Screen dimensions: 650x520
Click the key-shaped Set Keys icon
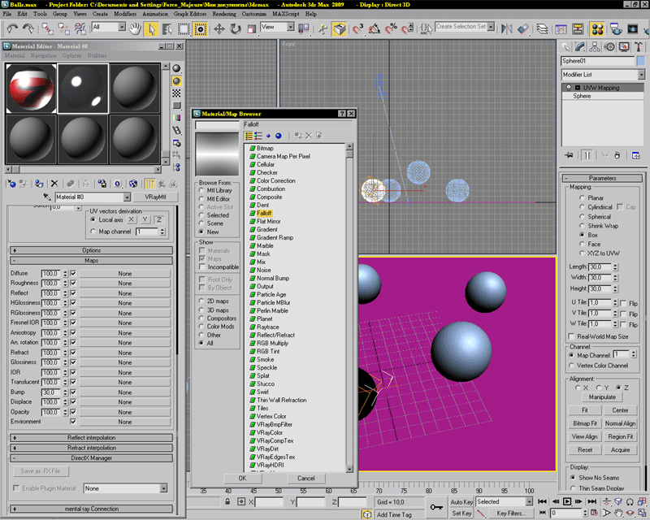coord(436,507)
